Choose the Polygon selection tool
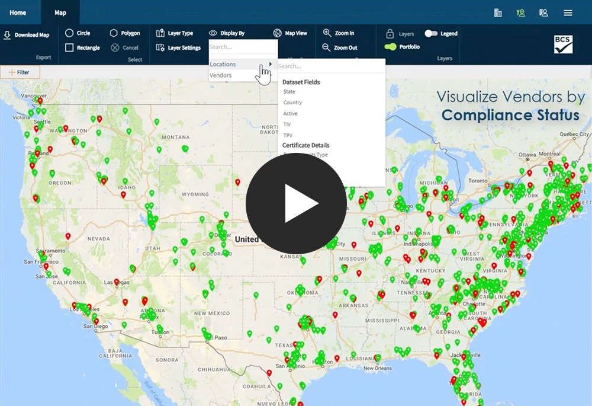Viewport: 592px width, 406px height. coord(114,33)
